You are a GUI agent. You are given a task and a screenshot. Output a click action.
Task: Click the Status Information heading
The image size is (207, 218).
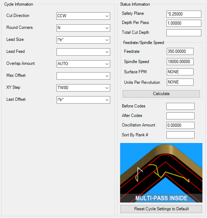tap(135, 4)
